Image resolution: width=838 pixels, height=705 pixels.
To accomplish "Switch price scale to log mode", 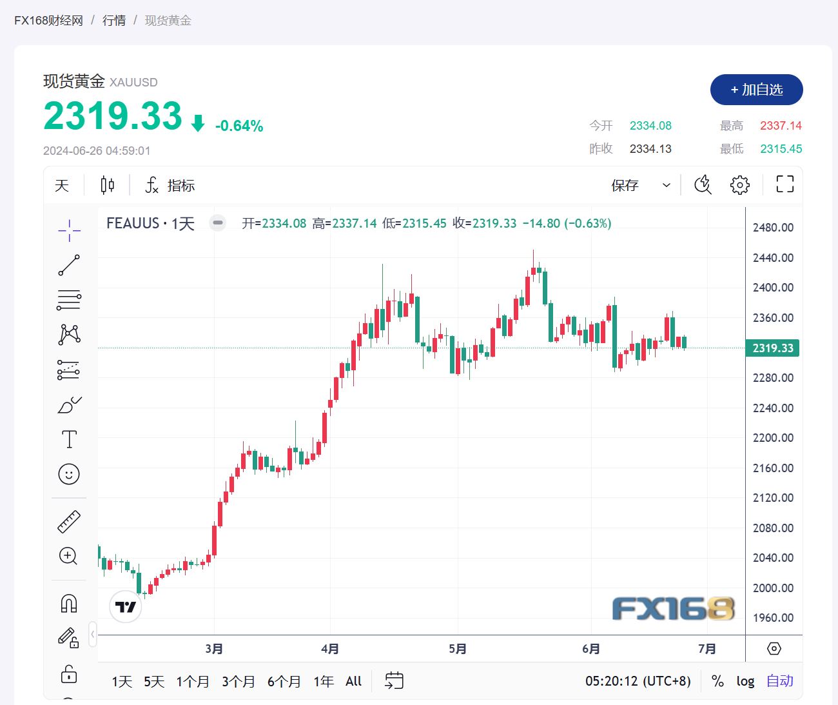I will pos(745,681).
